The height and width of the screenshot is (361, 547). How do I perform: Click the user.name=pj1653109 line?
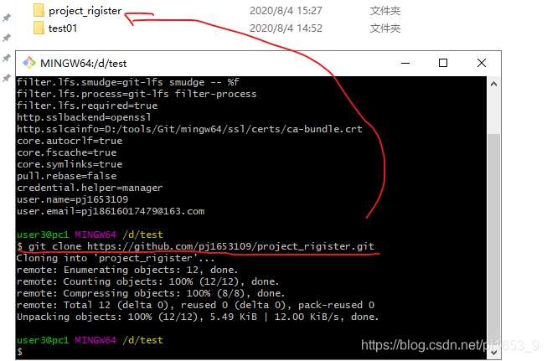pos(73,199)
